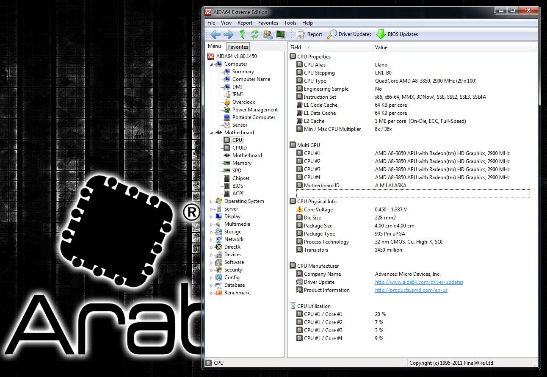Viewport: 547px width, 377px height.
Task: Click the BIOS chip icon
Action: coord(227,186)
